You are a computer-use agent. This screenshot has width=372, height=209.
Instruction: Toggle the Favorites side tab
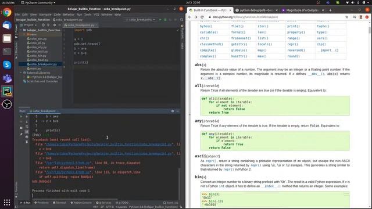16,190
